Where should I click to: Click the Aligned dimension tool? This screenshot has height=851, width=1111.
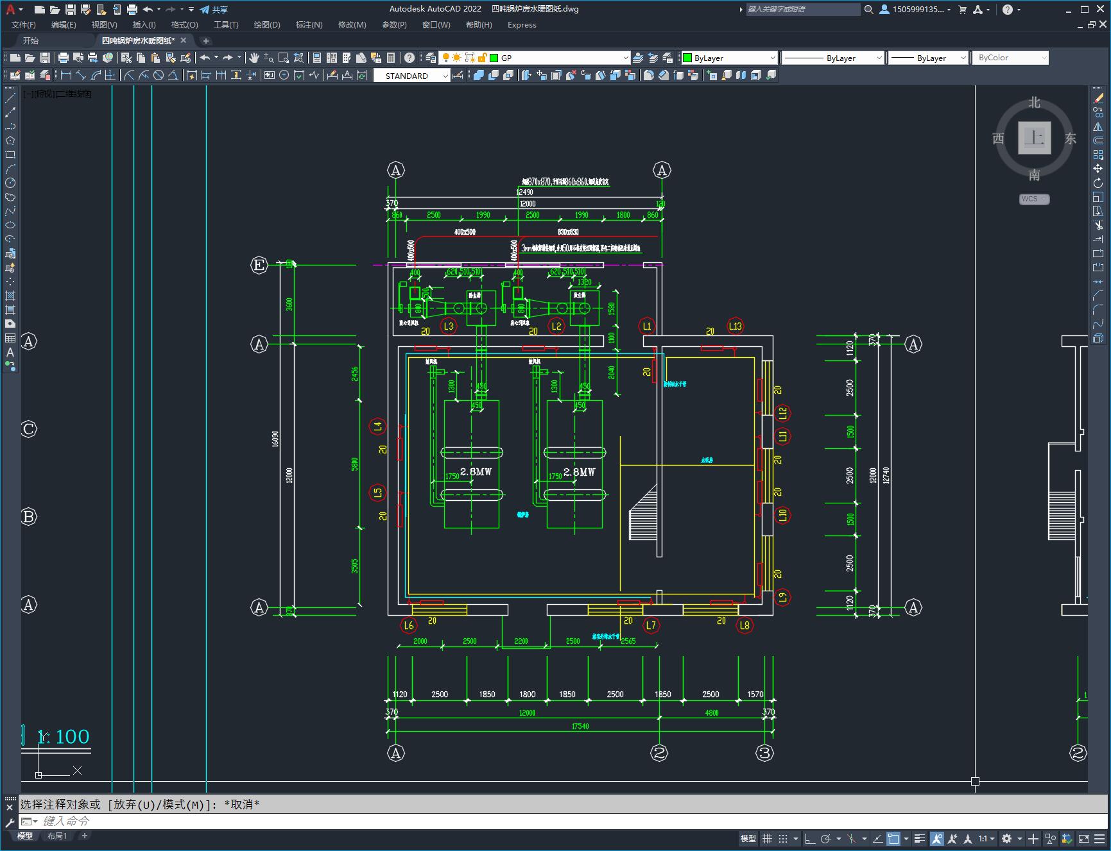[x=81, y=75]
